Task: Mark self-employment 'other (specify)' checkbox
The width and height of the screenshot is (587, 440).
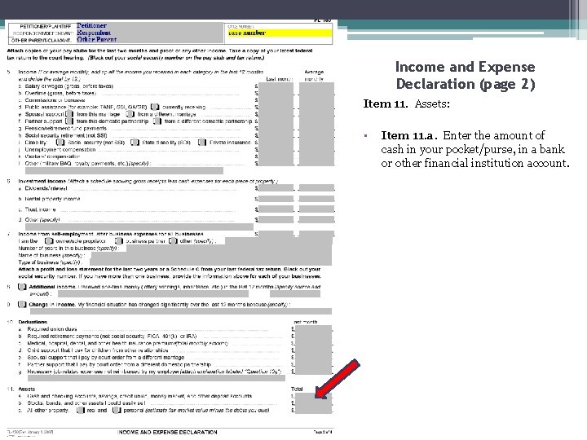Action: 173,241
